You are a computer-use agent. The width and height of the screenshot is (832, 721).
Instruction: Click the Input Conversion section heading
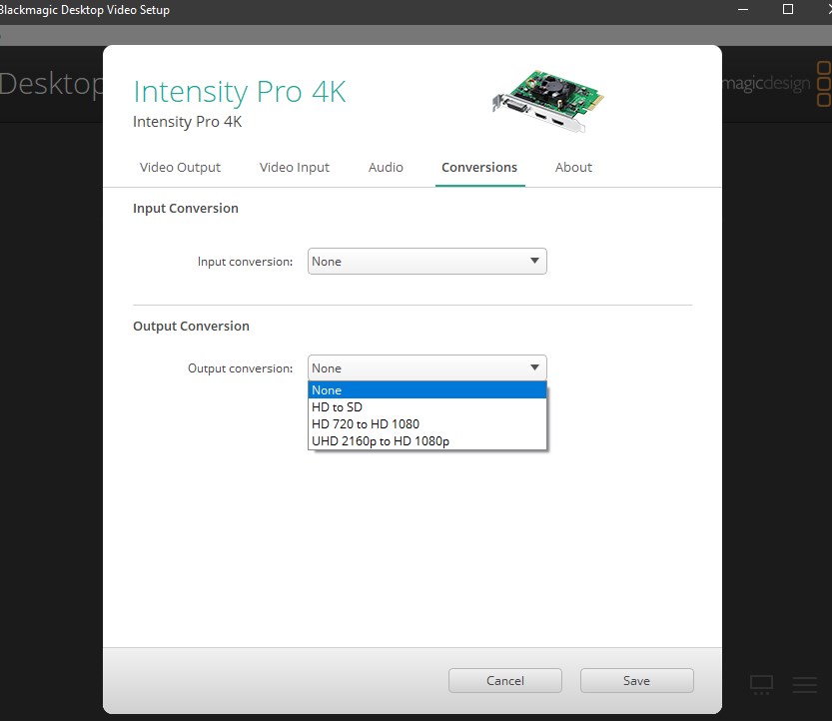point(185,208)
